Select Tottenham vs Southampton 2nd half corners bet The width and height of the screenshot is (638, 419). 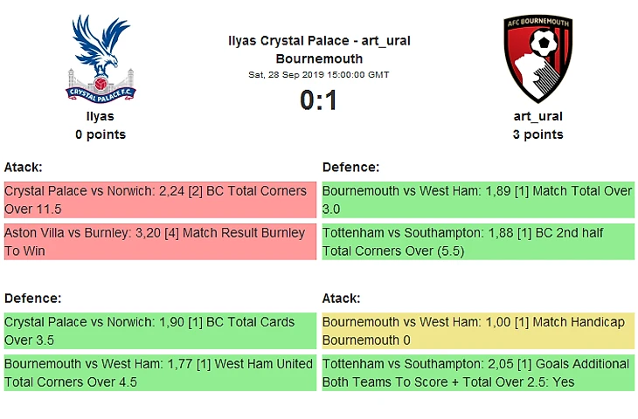click(x=478, y=242)
